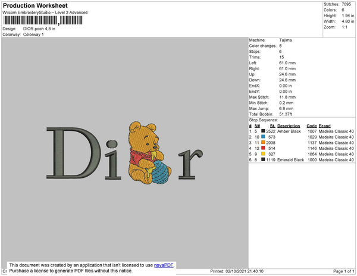Select the Stitches value '7095'
This screenshot has width=357, height=276.
click(x=346, y=4)
